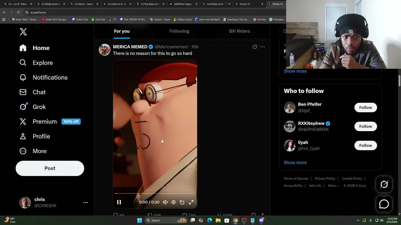The image size is (401, 225).
Task: Open Ads info footer link
Action: 315,186
